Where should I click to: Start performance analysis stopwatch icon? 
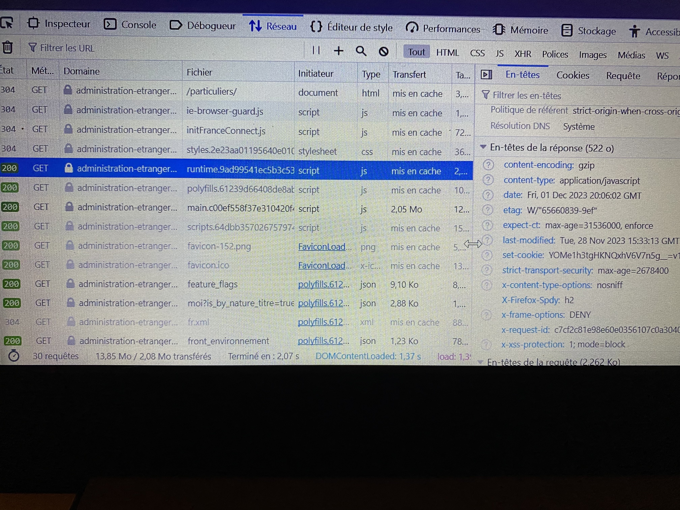point(13,356)
